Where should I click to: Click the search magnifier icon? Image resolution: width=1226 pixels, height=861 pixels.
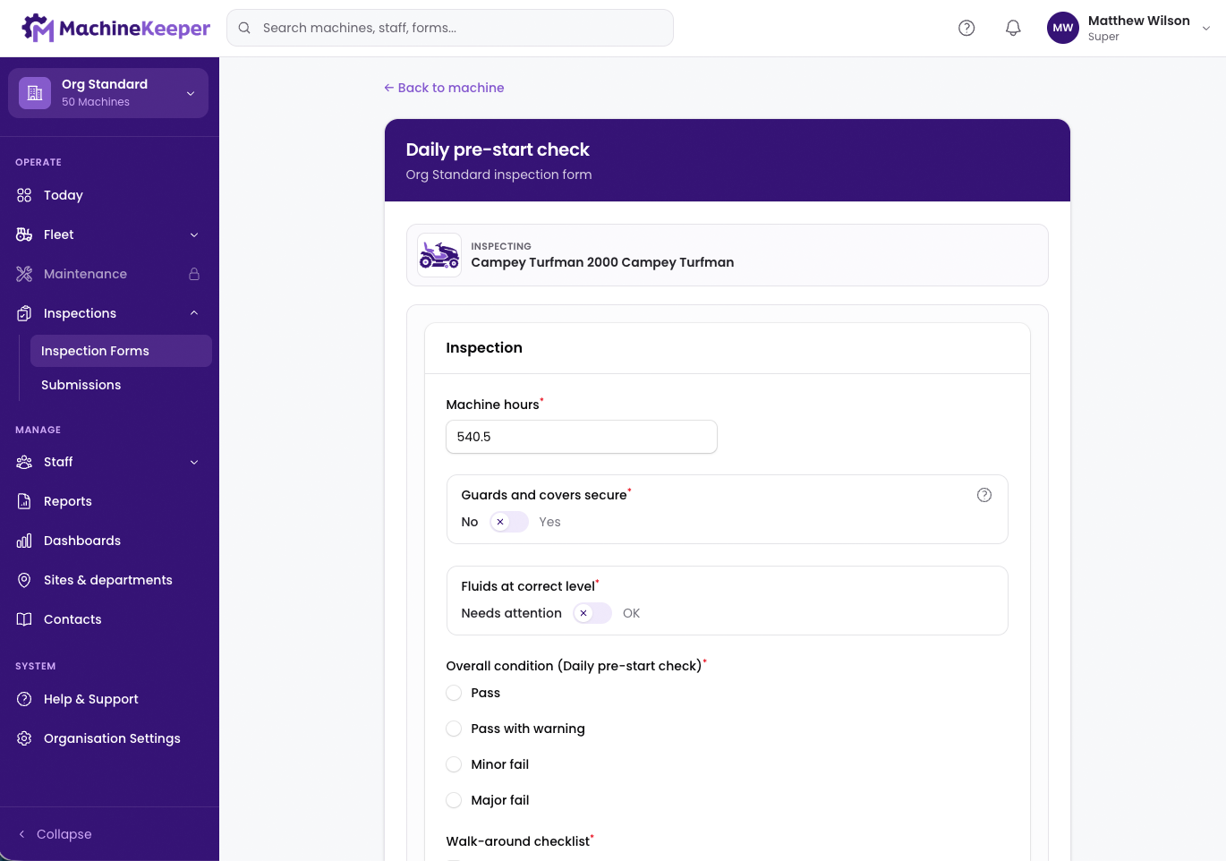click(244, 28)
